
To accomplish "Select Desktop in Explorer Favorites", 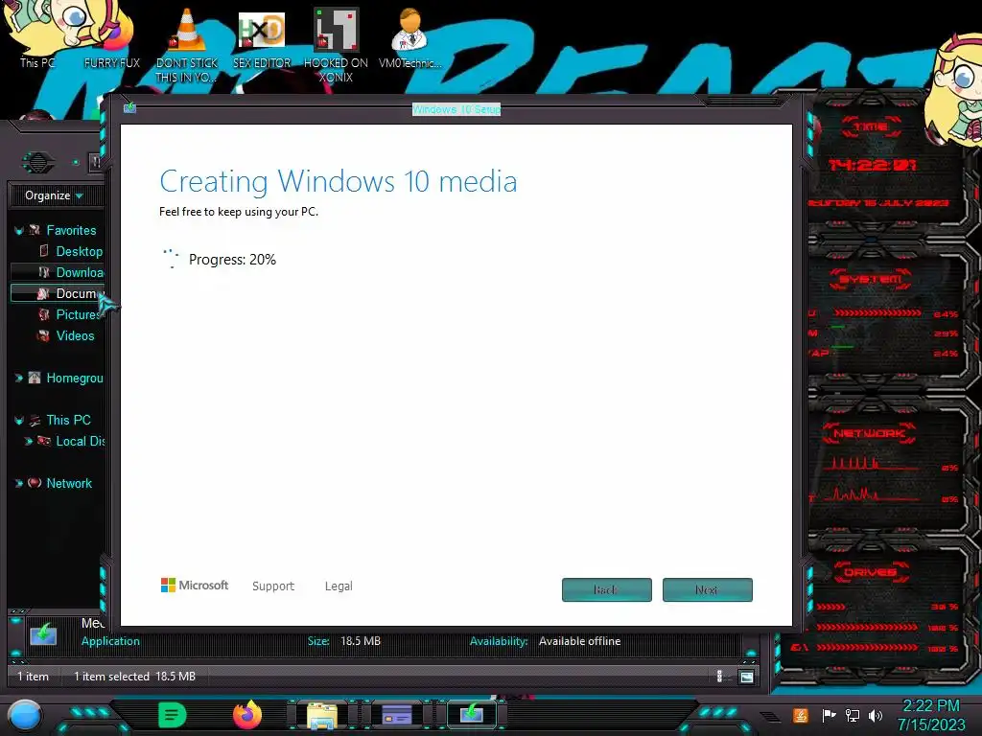I will coord(79,251).
